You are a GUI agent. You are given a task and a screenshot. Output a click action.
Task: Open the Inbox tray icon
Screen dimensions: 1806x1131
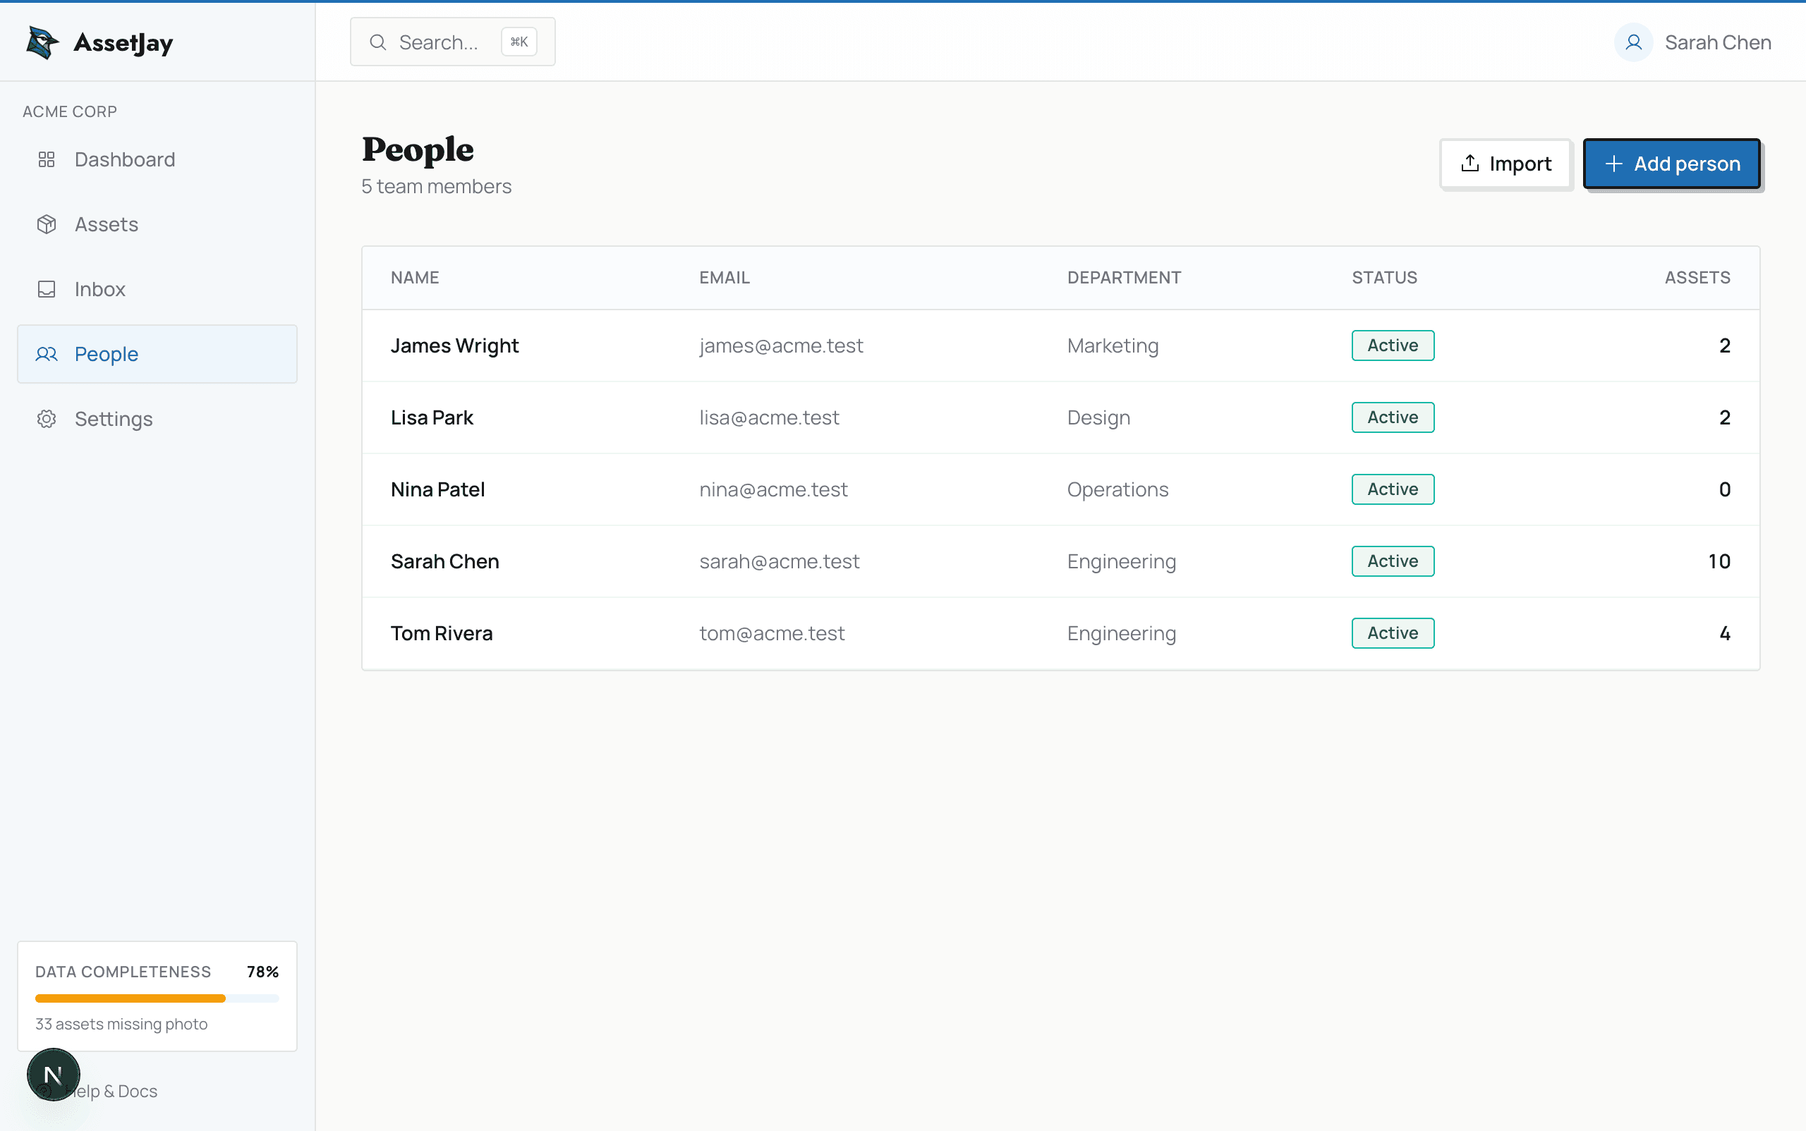pyautogui.click(x=47, y=288)
